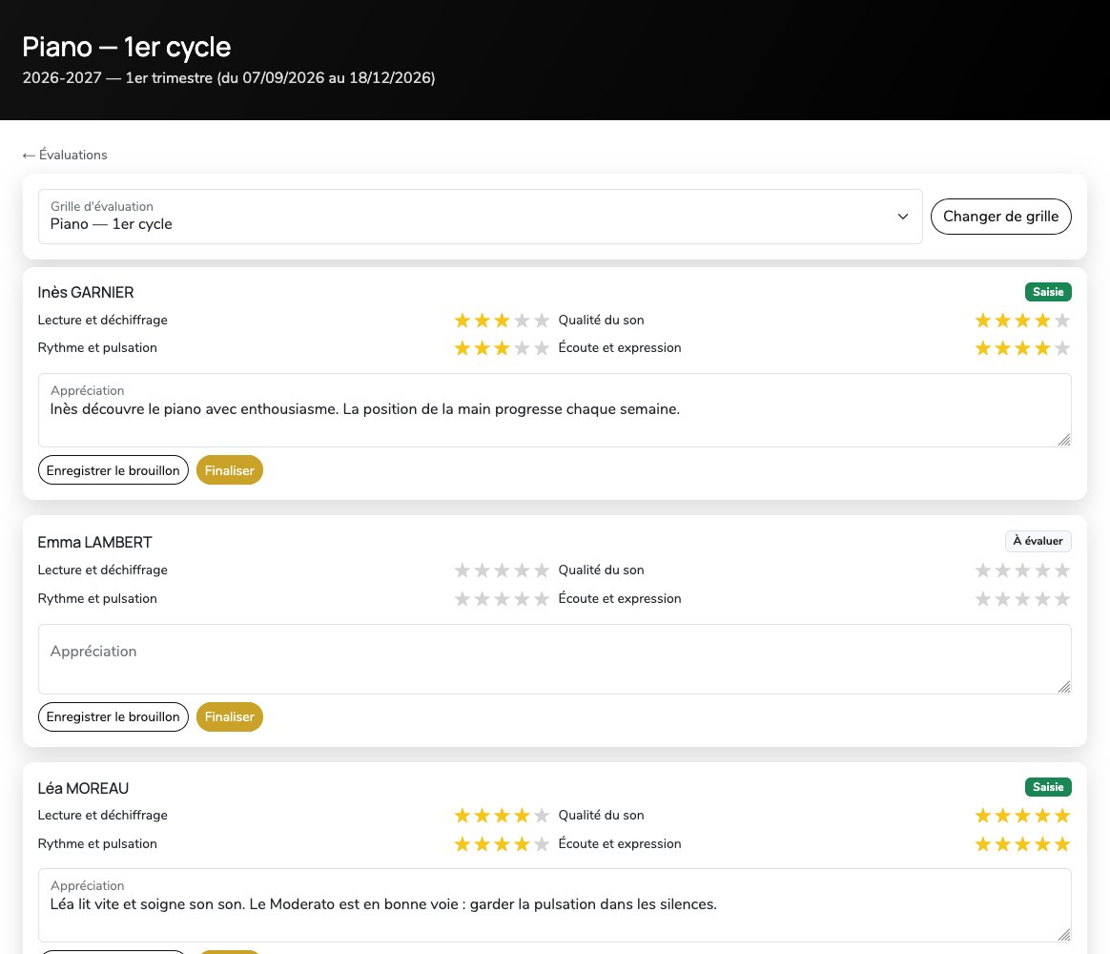Edit Léa MOREAU's Appréciation text field

pos(554,905)
